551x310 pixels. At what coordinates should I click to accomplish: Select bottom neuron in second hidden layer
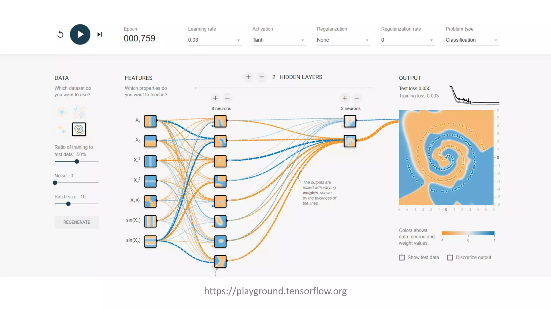[x=350, y=141]
